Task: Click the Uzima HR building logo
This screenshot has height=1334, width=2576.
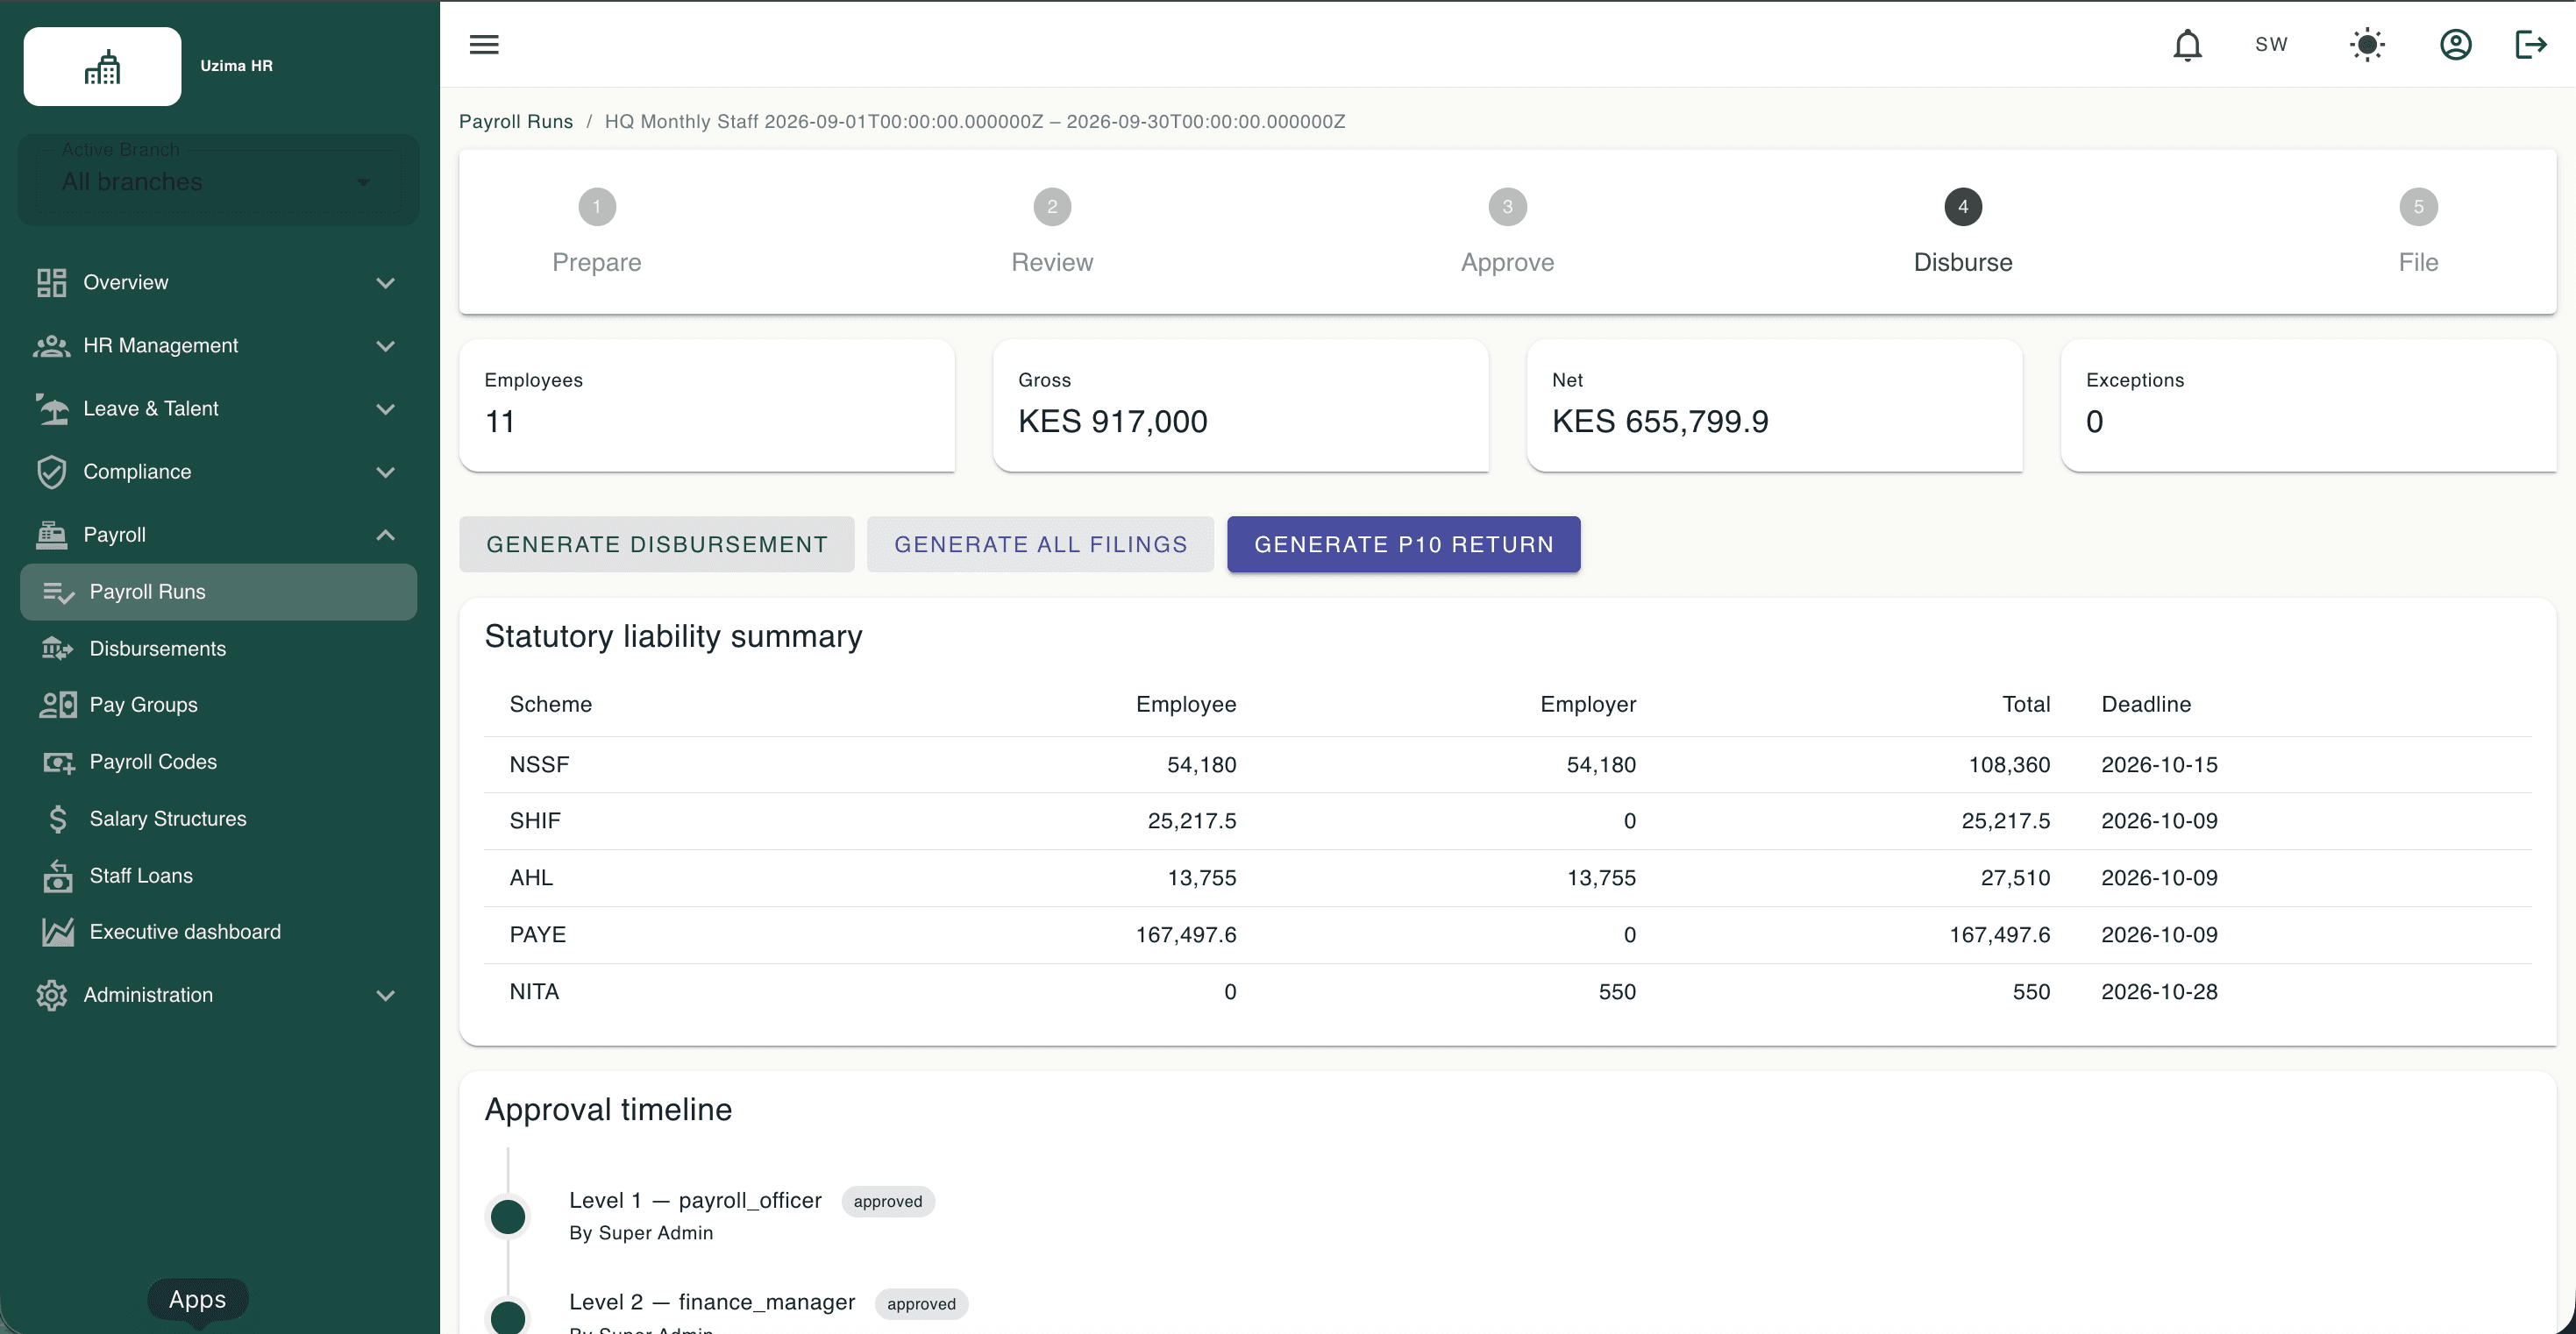Action: (x=103, y=67)
